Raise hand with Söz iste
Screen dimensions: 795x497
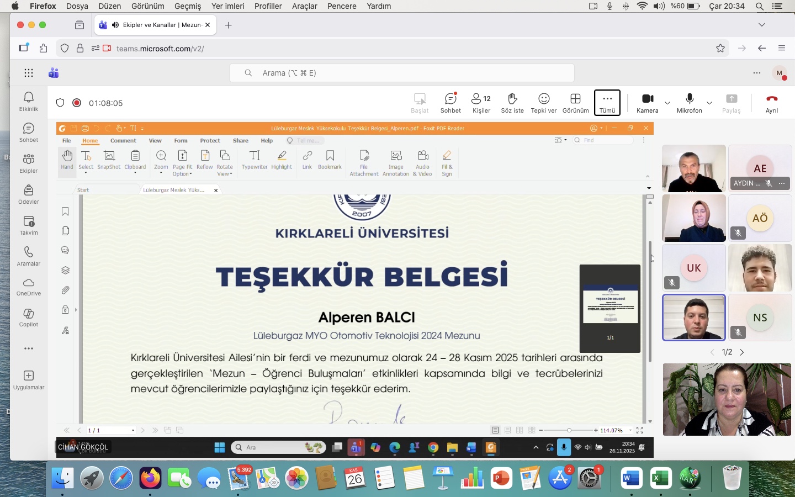pos(512,102)
